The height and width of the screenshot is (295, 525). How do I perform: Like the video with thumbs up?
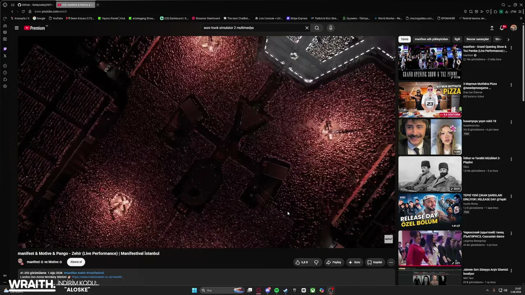[x=301, y=262]
